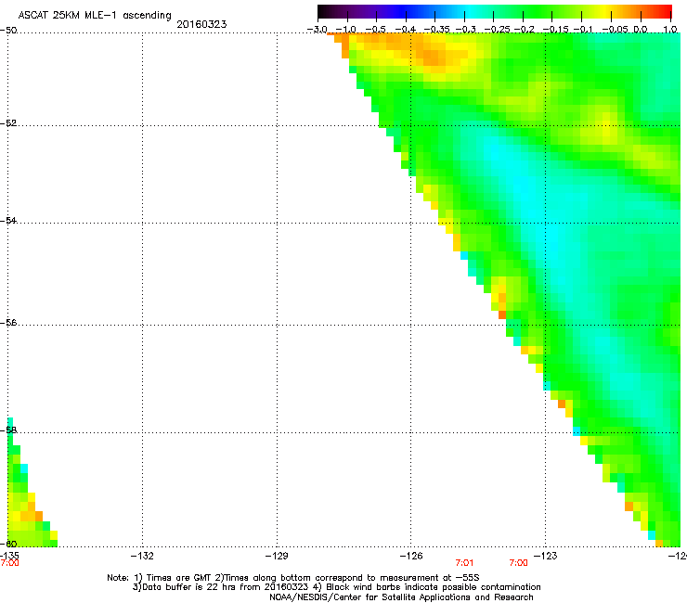Click latitude axis label -52
This screenshot has height=603, width=687.
8,123
